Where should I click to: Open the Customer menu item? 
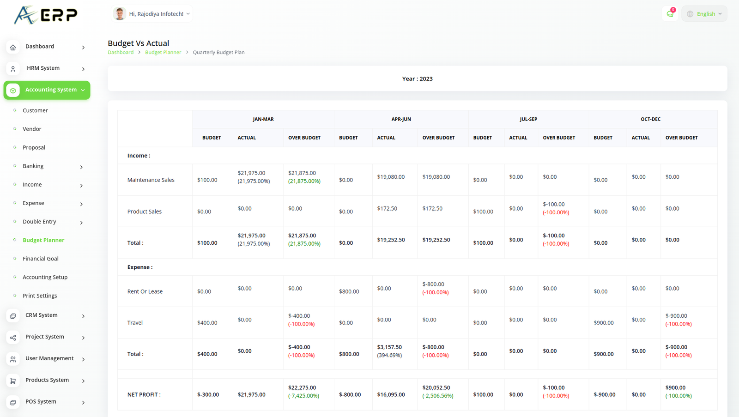tap(35, 110)
